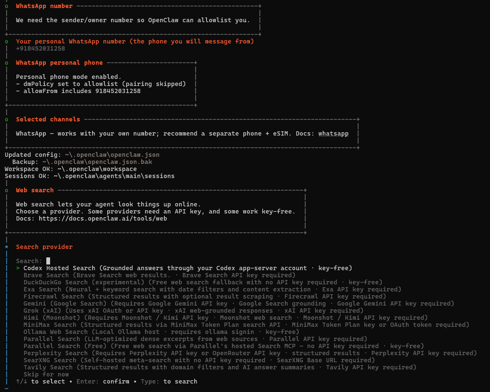Viewport: 490px width, 392px height.
Task: Click the Web search section heading
Action: pyautogui.click(x=34, y=190)
